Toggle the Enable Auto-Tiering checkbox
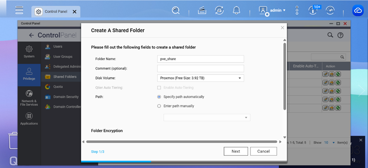 coord(159,88)
